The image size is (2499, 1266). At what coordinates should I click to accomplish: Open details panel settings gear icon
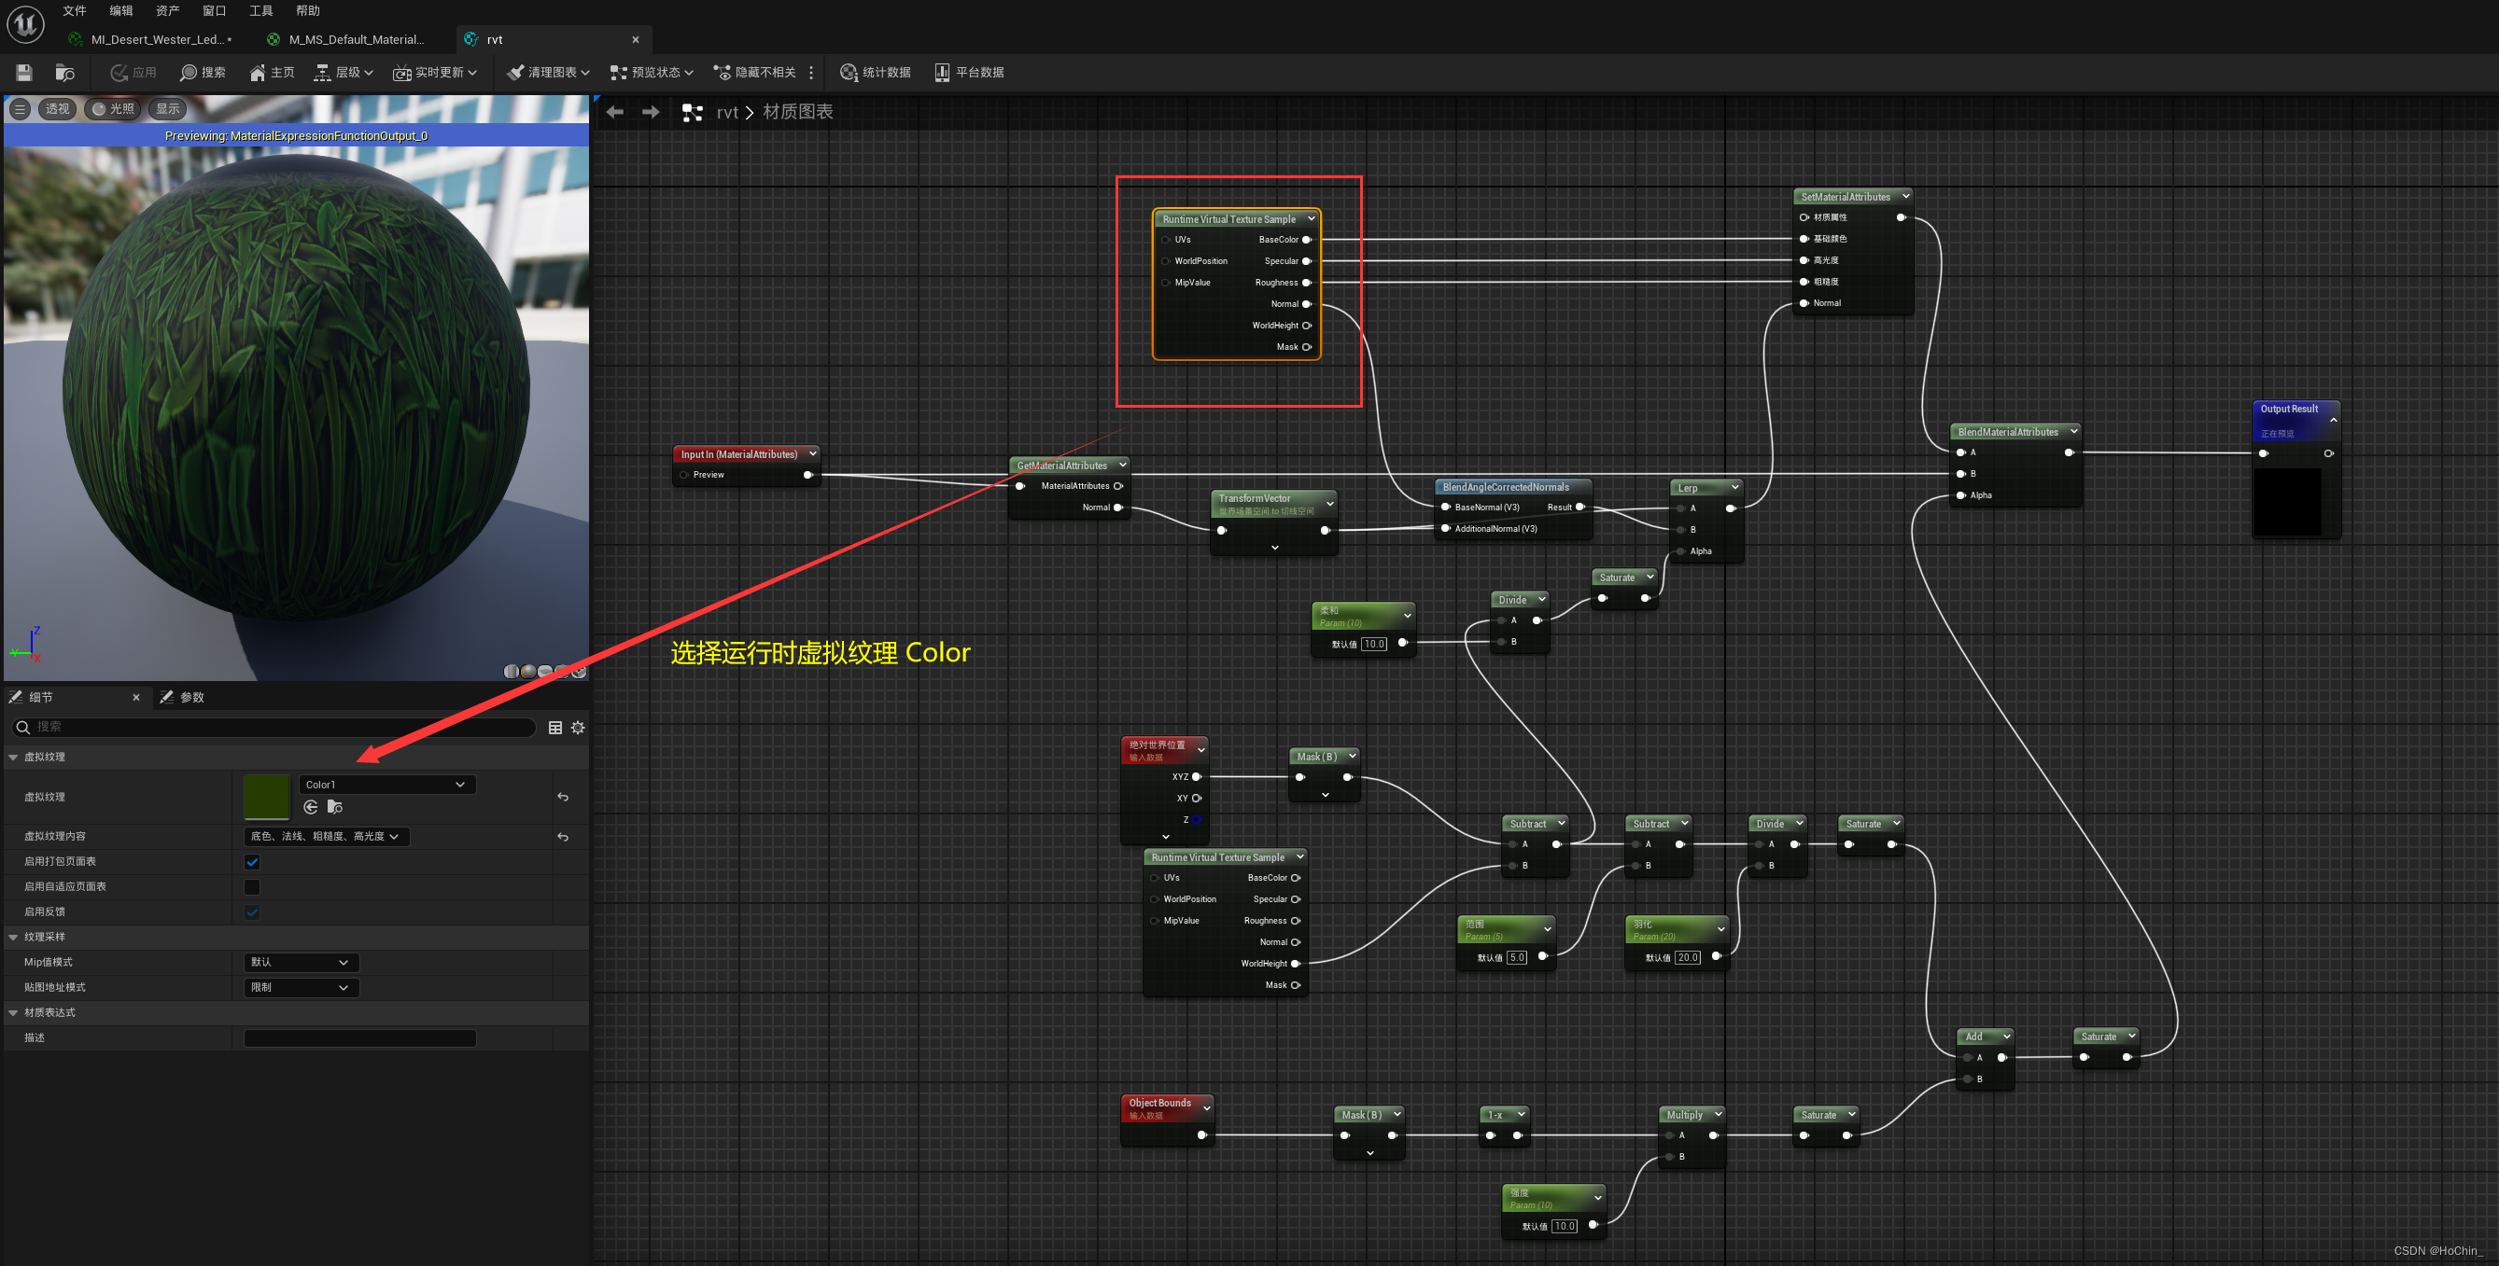click(x=578, y=727)
